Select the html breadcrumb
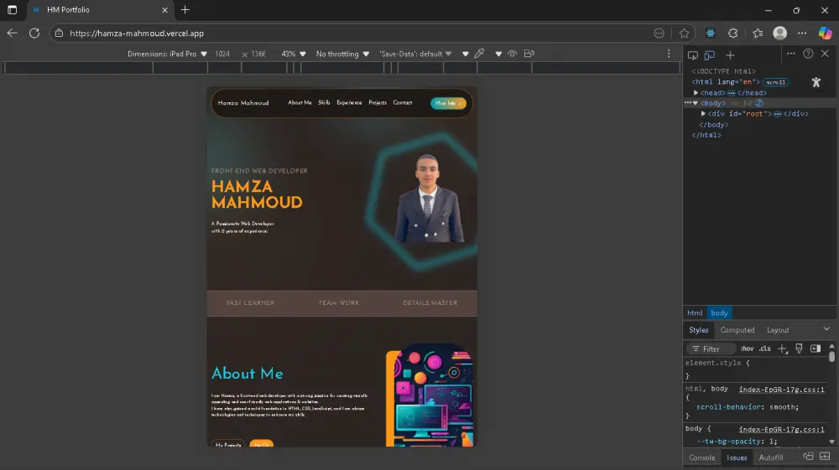This screenshot has width=839, height=470. (x=695, y=313)
